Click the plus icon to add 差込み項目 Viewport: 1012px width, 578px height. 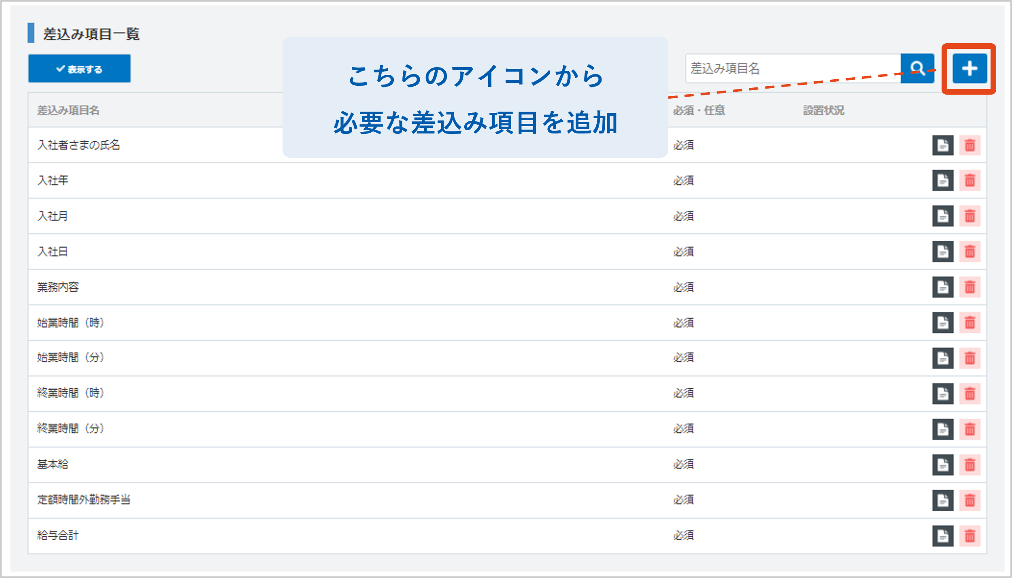pos(969,68)
